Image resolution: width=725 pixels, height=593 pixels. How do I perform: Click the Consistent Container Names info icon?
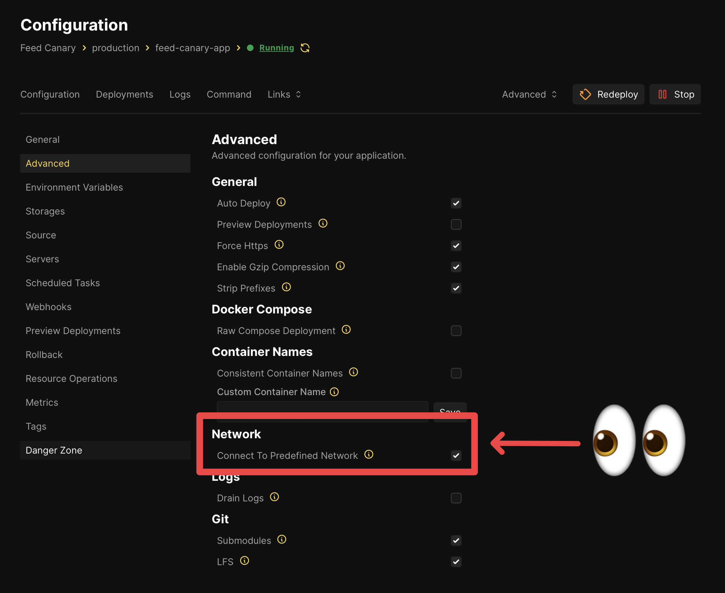[354, 372]
